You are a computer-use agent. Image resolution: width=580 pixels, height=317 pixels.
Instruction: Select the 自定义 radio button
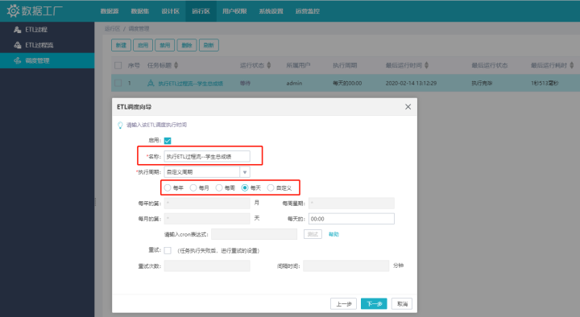[x=271, y=187]
